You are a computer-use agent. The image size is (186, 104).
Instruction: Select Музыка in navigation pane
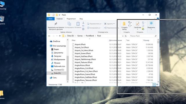56,63
